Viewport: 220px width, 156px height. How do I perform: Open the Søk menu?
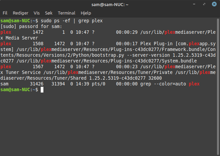(x=49, y=13)
